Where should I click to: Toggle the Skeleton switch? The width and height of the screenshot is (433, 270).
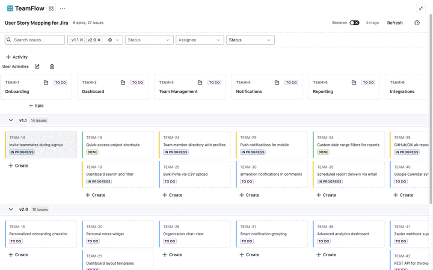(x=354, y=23)
